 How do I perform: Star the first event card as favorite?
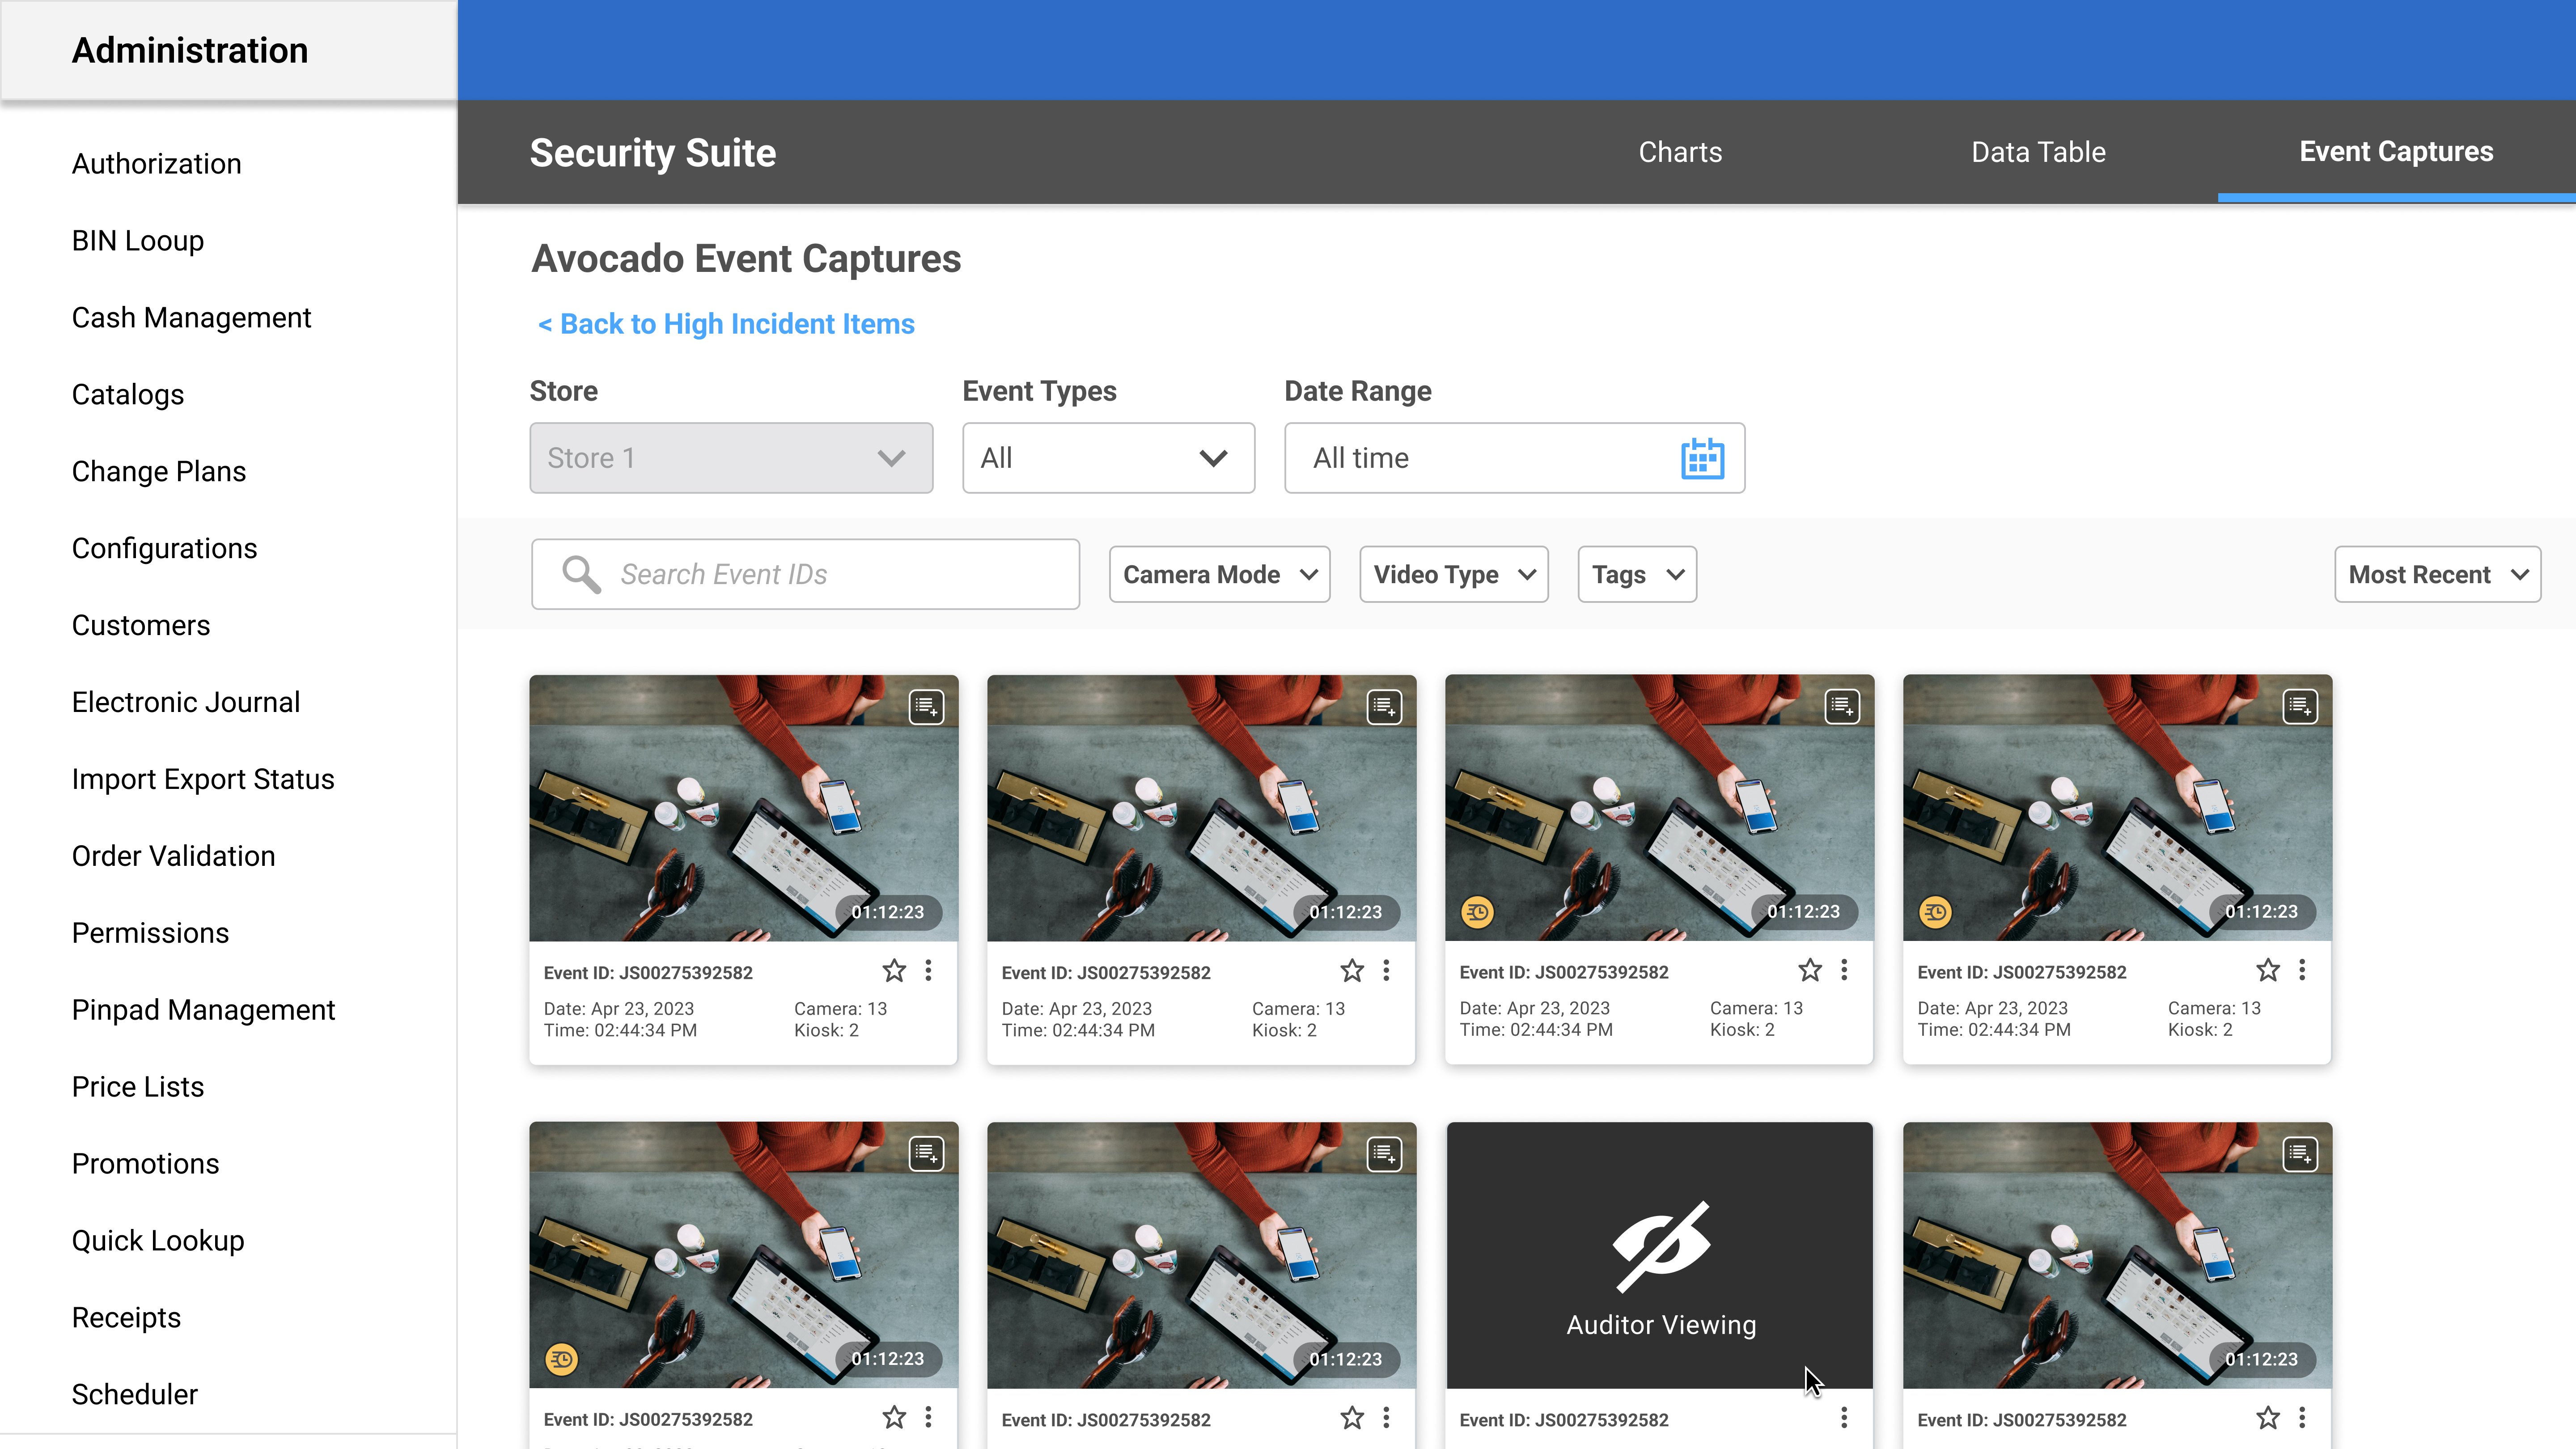pos(894,971)
